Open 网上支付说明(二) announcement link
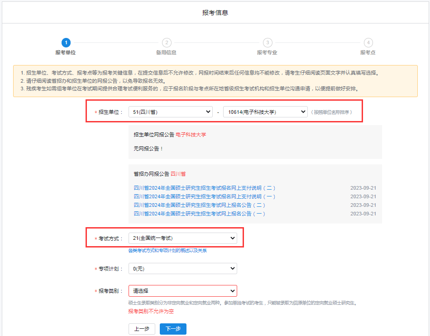 (205, 188)
